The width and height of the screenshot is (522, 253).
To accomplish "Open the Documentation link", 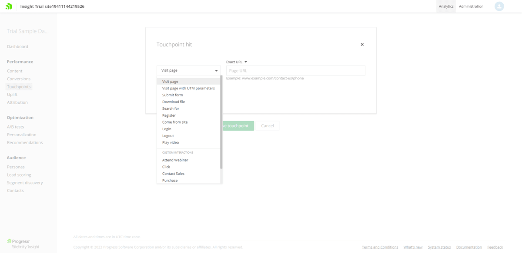I will click(x=469, y=247).
